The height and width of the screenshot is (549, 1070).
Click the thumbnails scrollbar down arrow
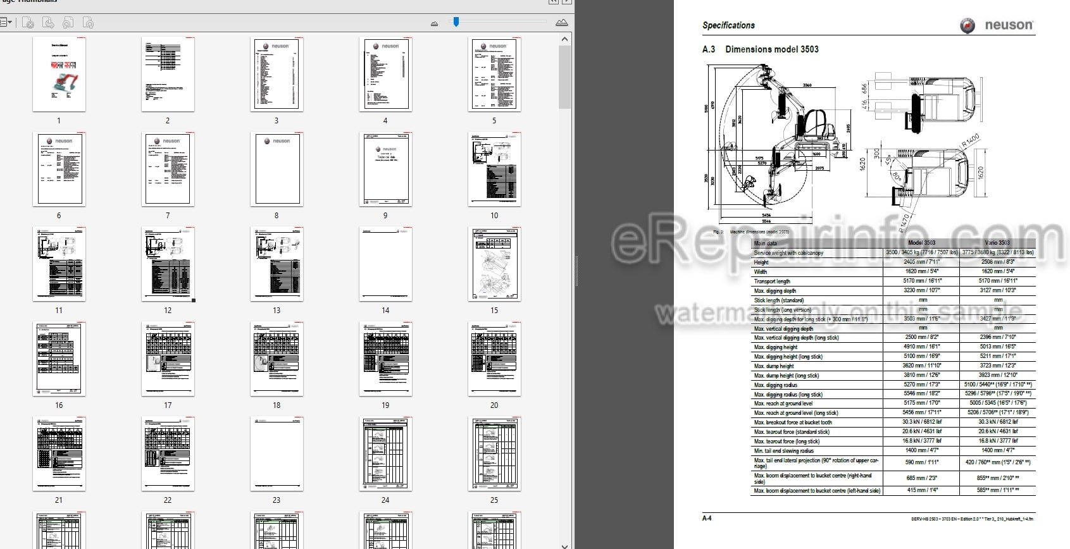pos(565,545)
